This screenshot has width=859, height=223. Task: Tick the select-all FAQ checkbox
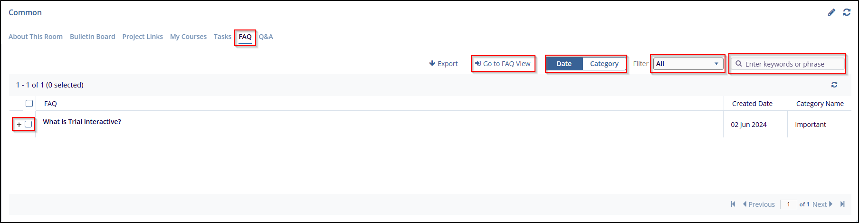coord(29,104)
